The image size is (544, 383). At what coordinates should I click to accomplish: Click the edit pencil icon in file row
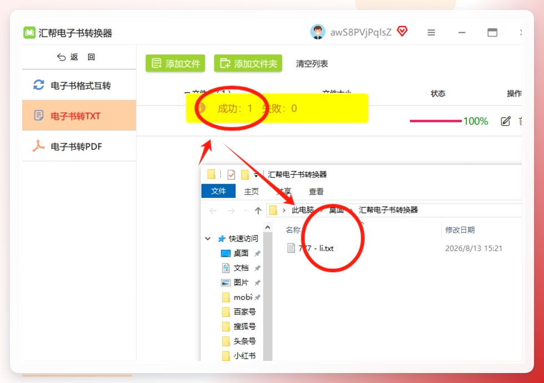[x=506, y=121]
